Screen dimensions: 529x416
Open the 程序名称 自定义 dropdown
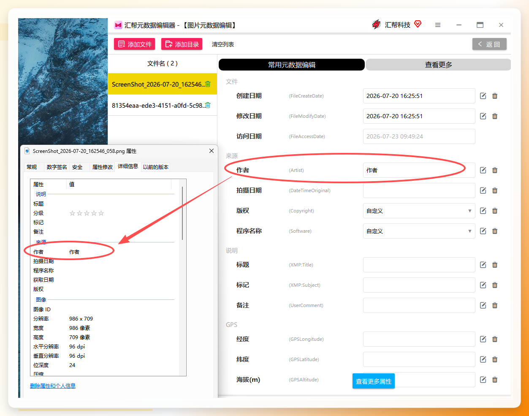click(x=419, y=231)
